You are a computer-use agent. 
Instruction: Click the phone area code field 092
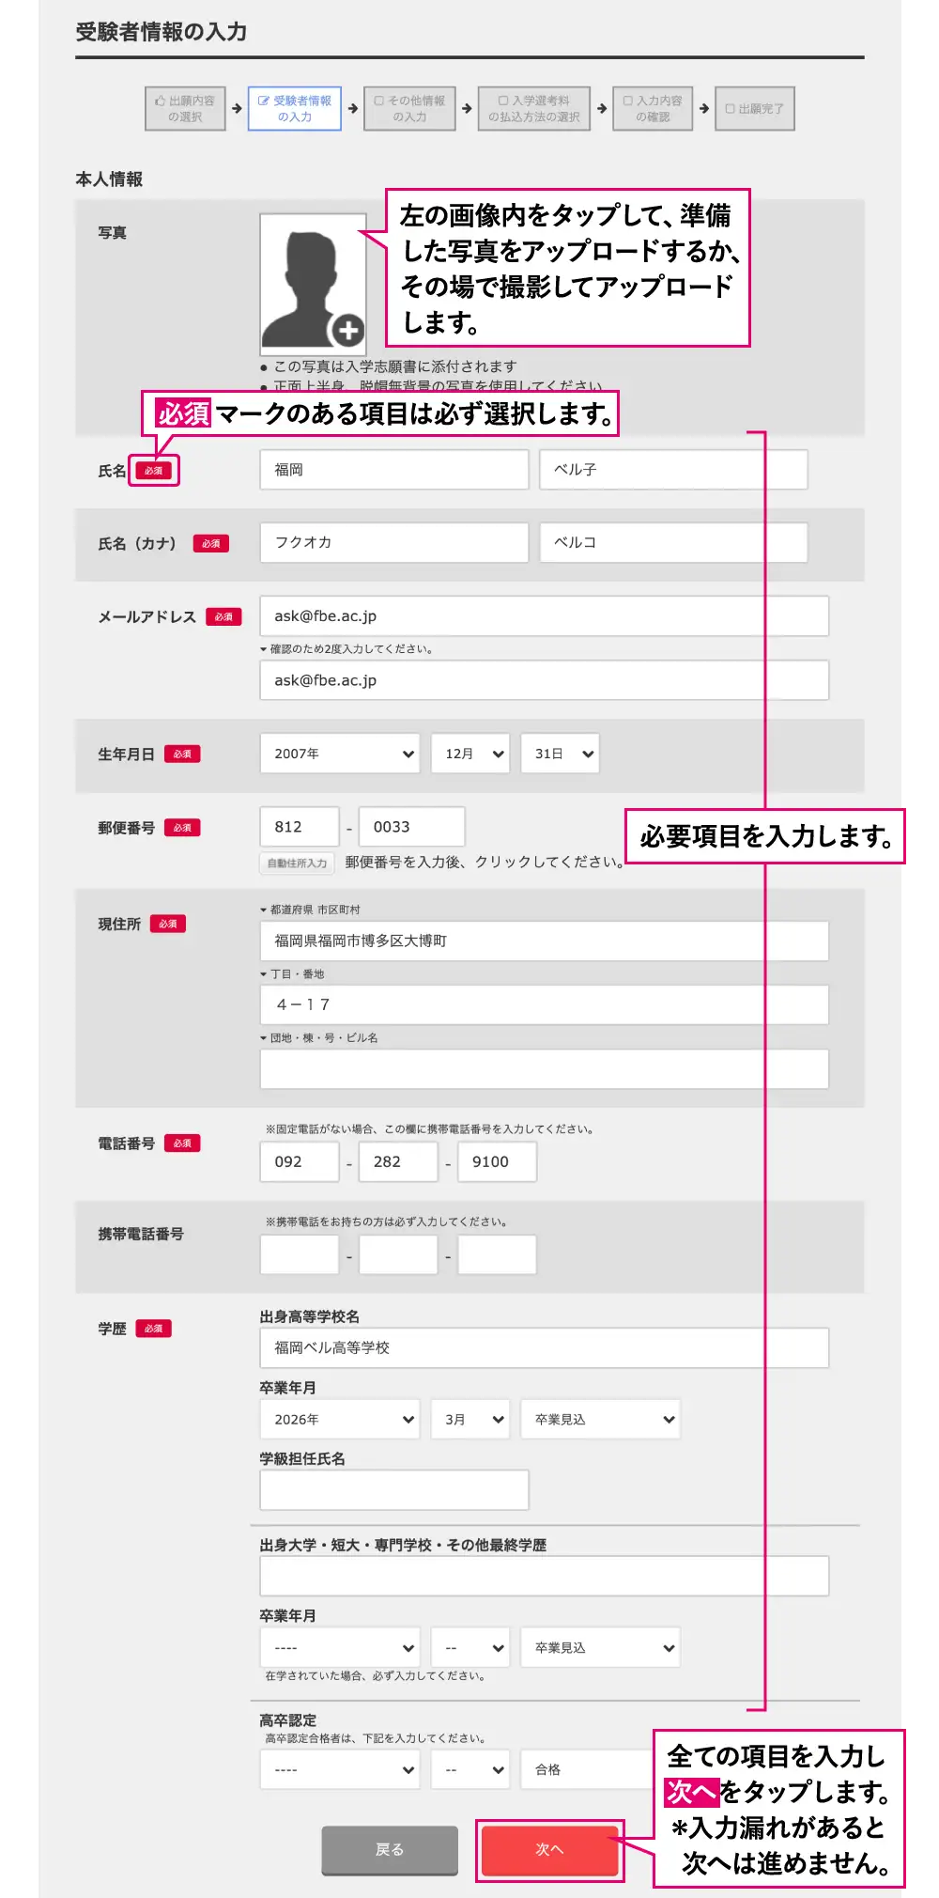coord(300,1161)
